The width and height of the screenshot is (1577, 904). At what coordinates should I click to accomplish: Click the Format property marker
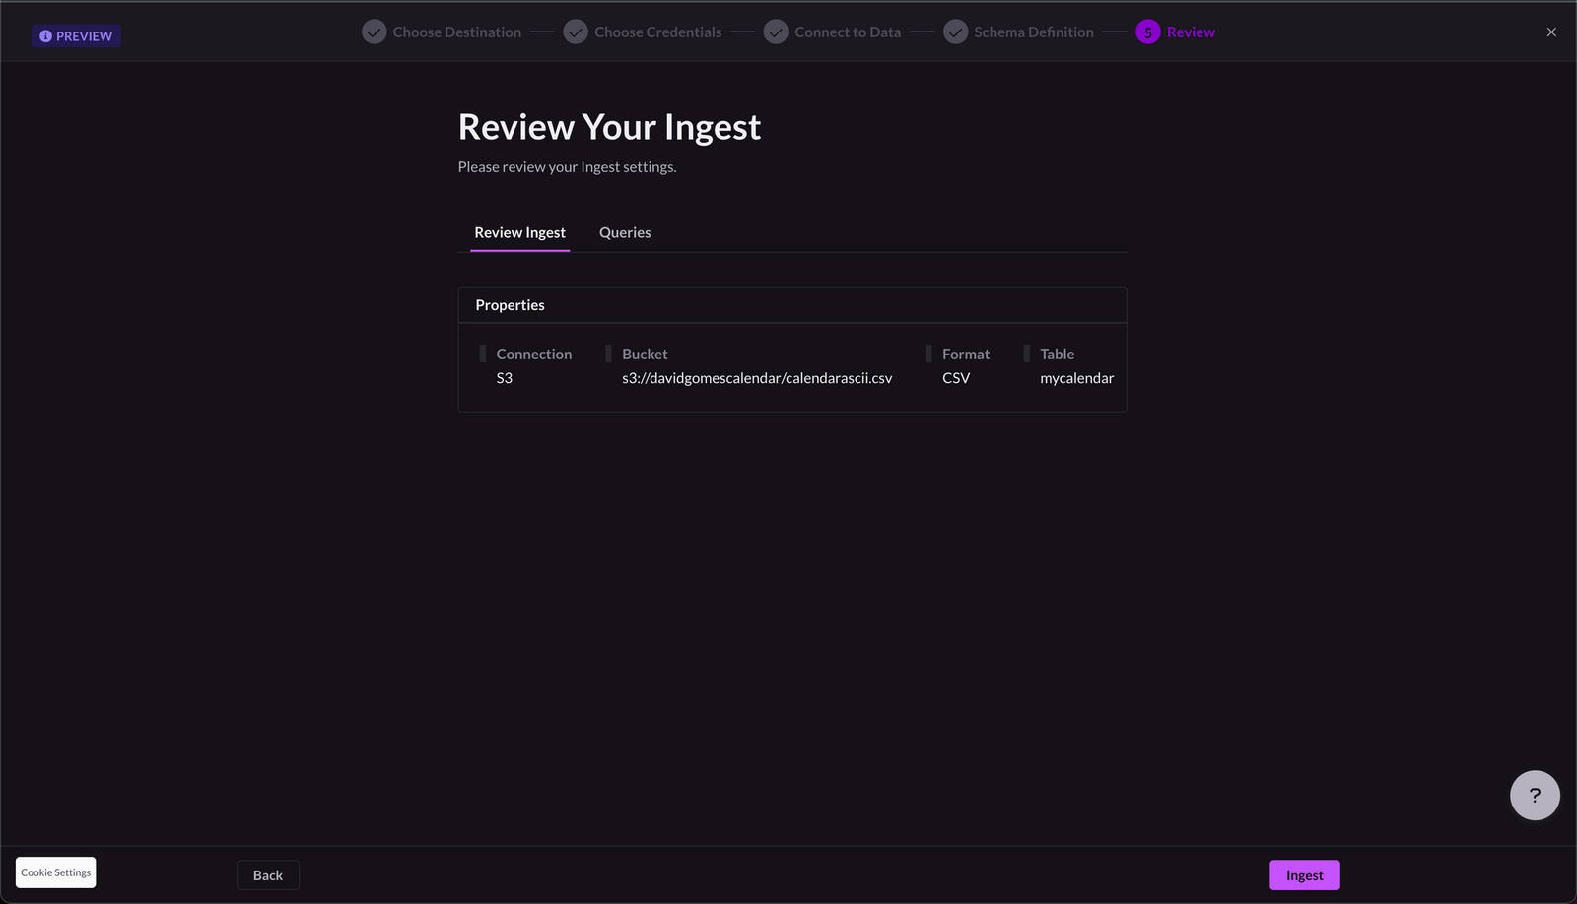(927, 353)
